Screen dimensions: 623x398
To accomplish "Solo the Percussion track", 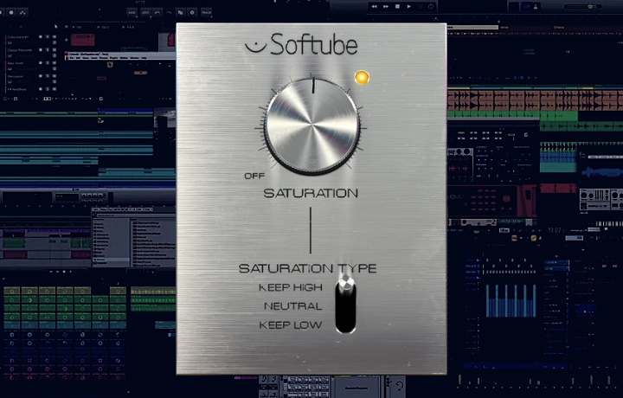I will tap(48, 76).
